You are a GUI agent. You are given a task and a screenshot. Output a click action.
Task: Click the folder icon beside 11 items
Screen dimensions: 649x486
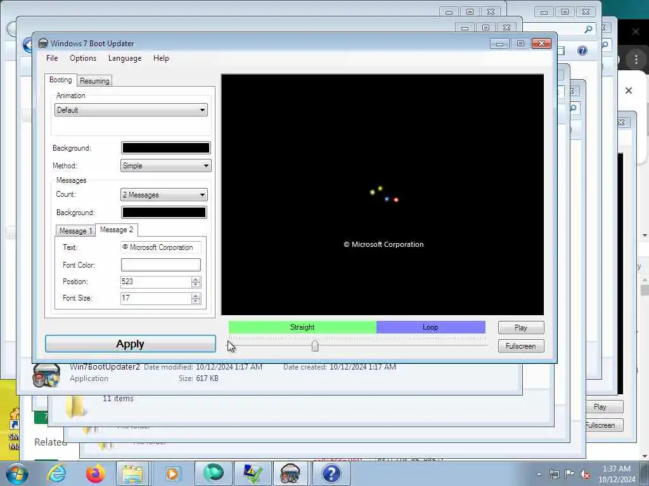(x=76, y=406)
